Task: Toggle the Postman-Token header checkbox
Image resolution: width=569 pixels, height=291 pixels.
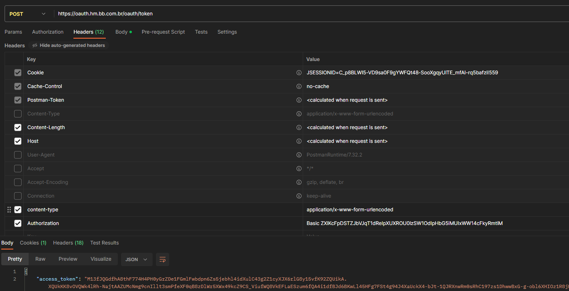Action: (18, 100)
